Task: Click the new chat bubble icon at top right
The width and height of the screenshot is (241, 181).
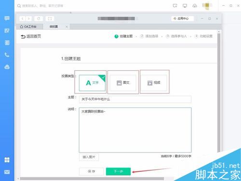Action: (175, 6)
